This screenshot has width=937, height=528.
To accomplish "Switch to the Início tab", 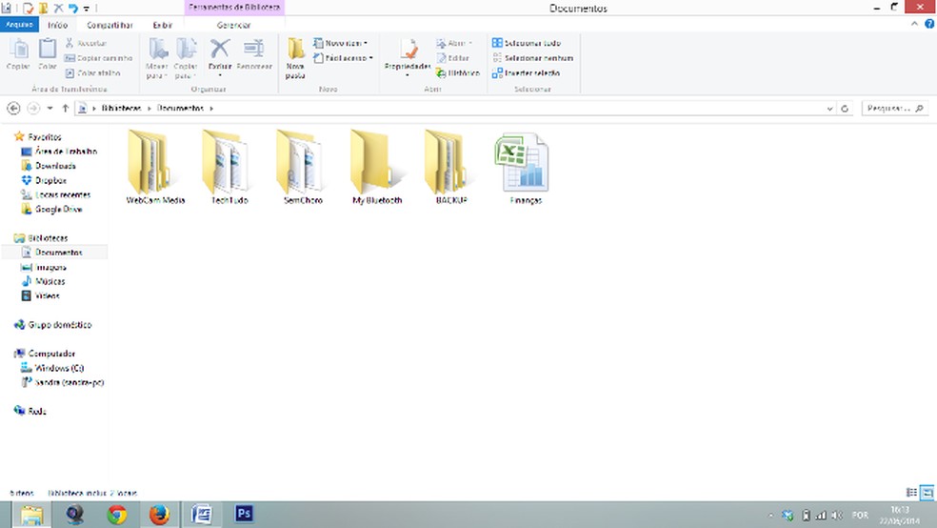I will click(57, 25).
